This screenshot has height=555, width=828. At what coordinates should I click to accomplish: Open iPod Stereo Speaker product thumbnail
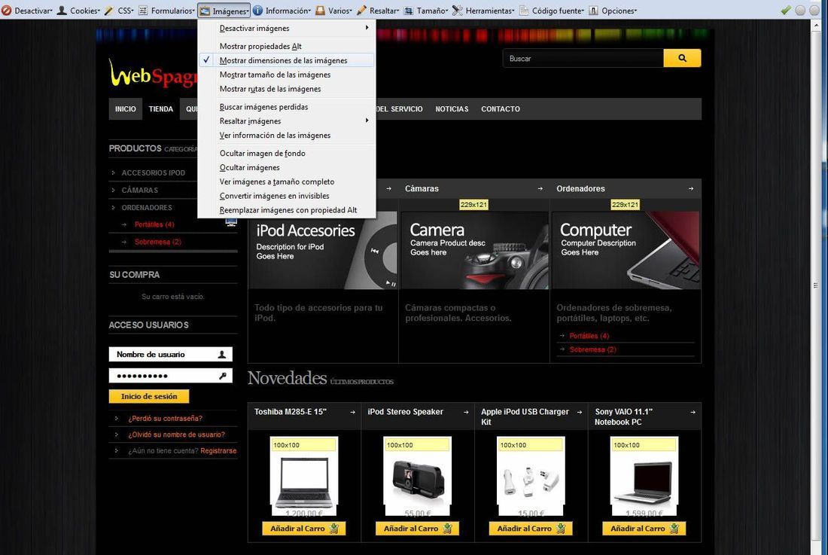tap(417, 476)
